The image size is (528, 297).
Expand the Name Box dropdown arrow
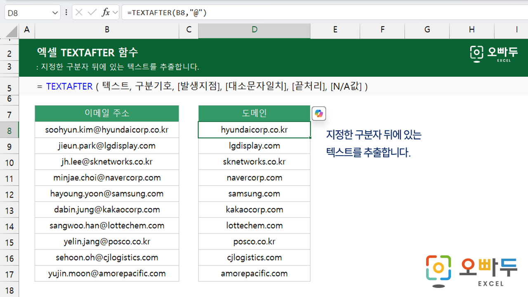pos(56,13)
